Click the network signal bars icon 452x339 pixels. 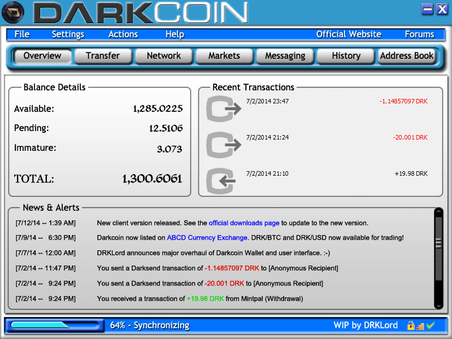420,326
